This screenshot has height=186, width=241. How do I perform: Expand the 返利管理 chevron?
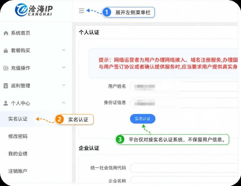coord(64,85)
